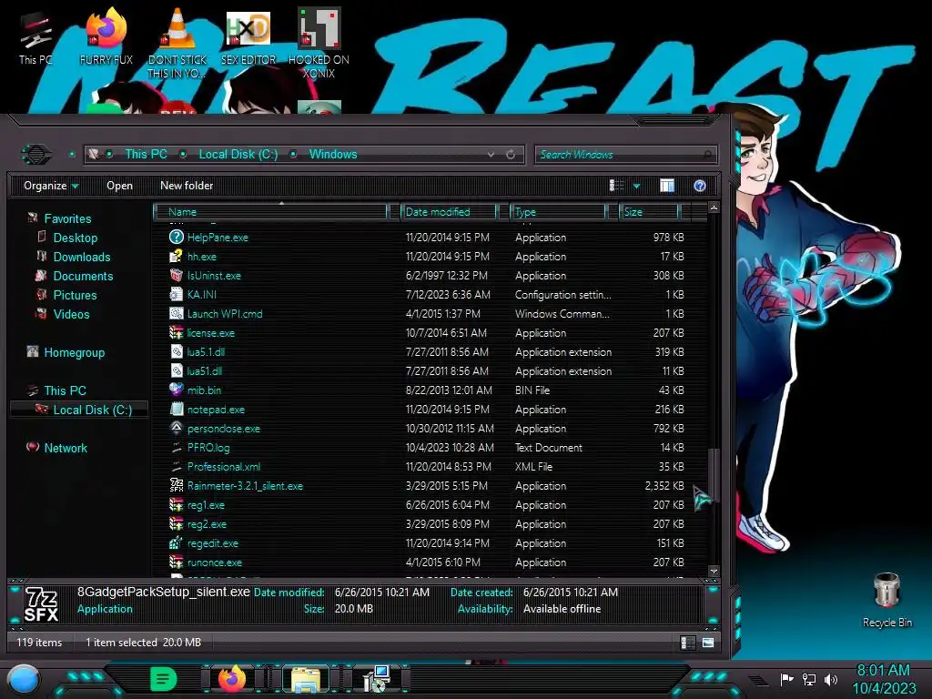Select the hh.exe file icon
Viewport: 932px width, 699px height.
pyautogui.click(x=176, y=256)
